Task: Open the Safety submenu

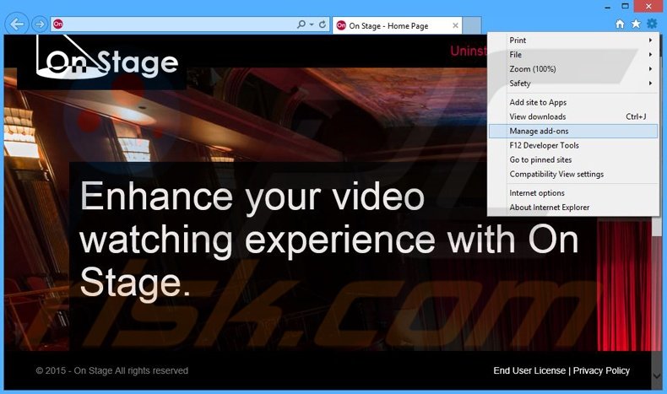Action: click(573, 84)
